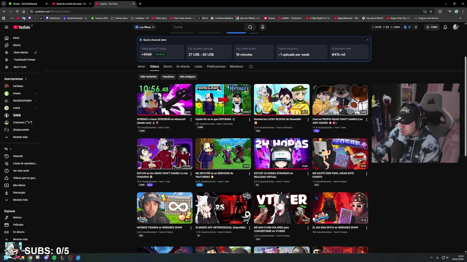Open options menu for ME GASTÉ $500 video
This screenshot has height=262, width=467.
(367, 174)
